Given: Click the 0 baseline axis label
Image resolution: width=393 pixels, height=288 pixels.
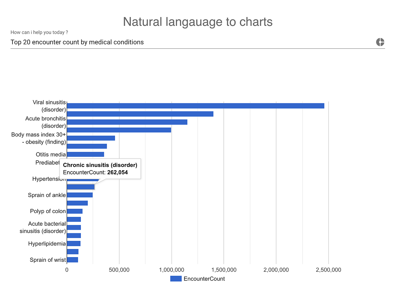Looking at the screenshot, I should pos(67,270).
